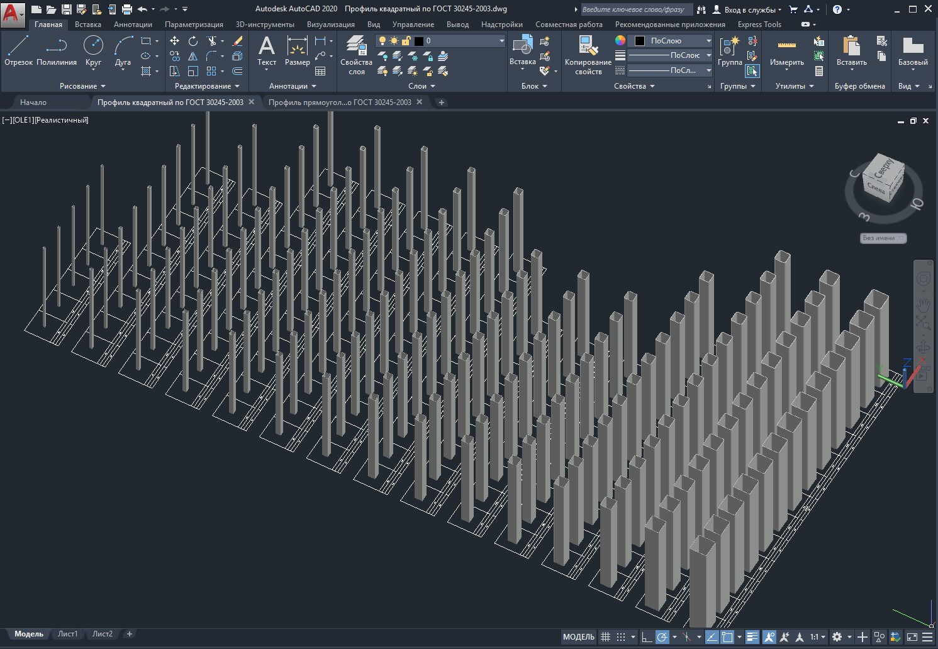Image resolution: width=938 pixels, height=649 pixels.
Task: Expand the Рисование panel
Action: (x=82, y=86)
